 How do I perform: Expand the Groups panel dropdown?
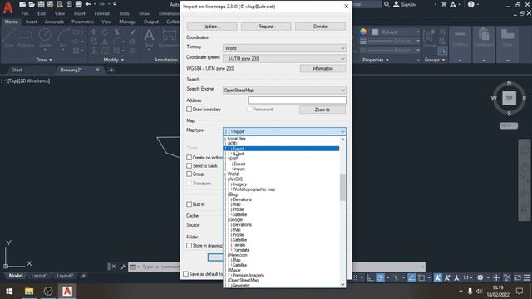[434, 60]
